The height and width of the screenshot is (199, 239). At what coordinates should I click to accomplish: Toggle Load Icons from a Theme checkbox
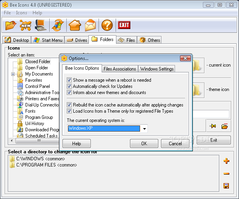[x=69, y=111]
